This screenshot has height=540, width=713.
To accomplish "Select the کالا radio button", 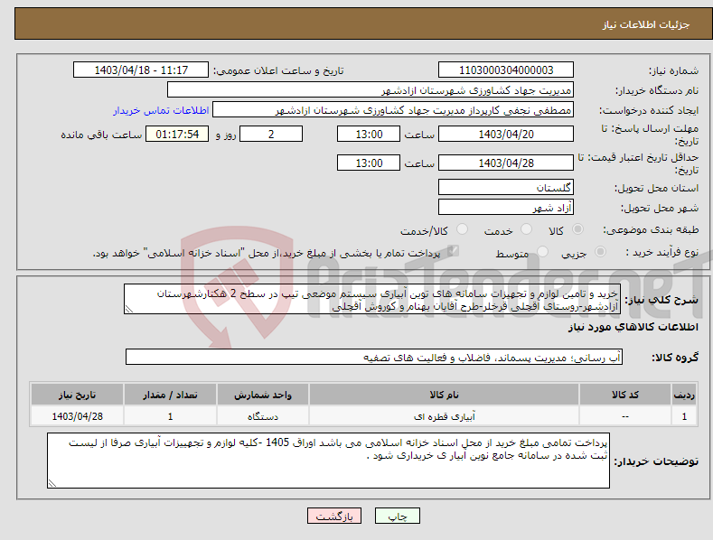I will (577, 229).
